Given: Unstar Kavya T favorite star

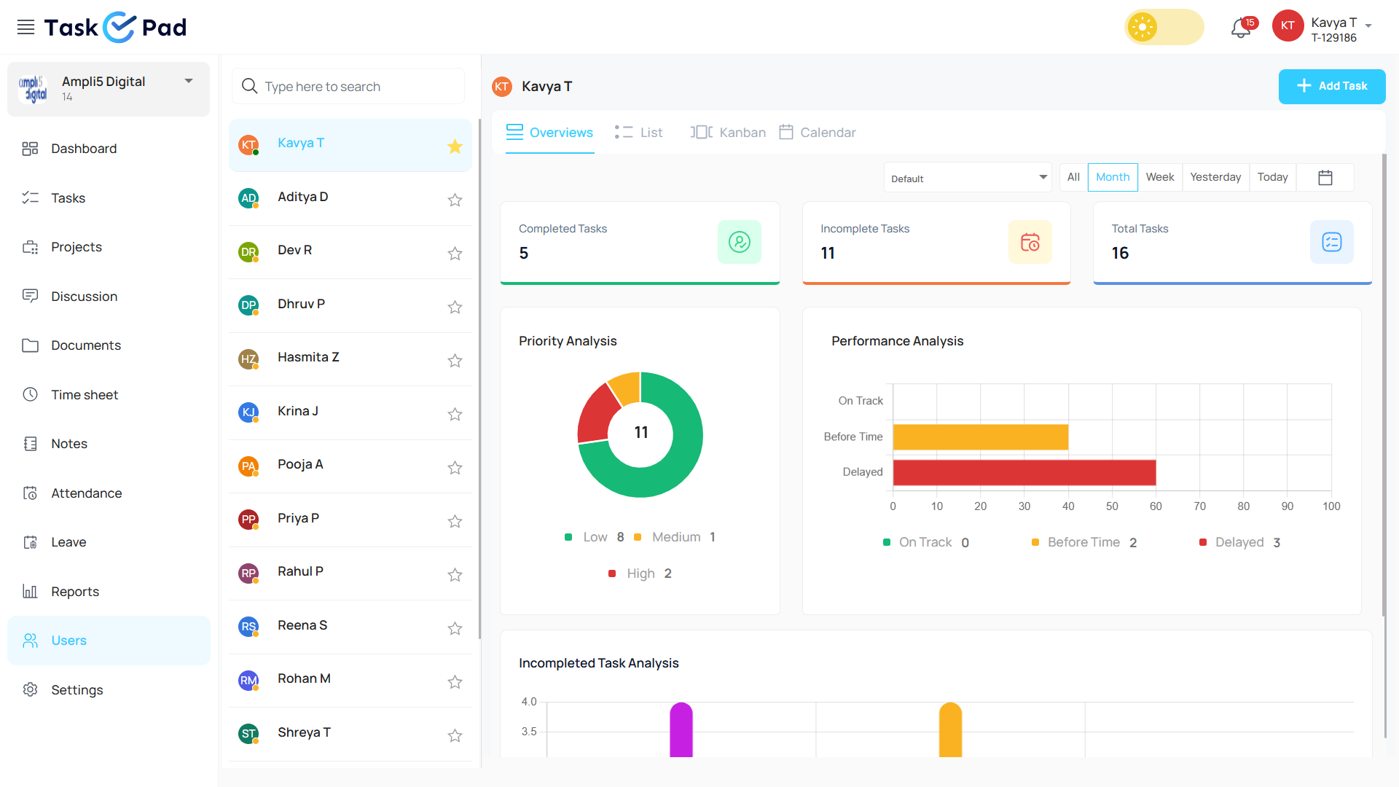Looking at the screenshot, I should (x=455, y=146).
